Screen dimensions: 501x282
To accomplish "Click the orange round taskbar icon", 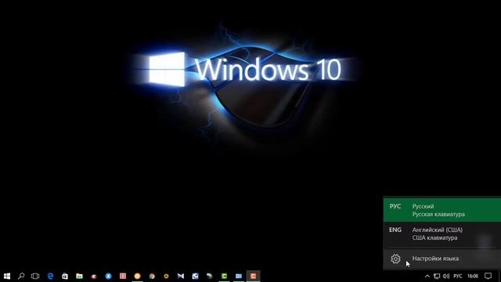I will 138,276.
